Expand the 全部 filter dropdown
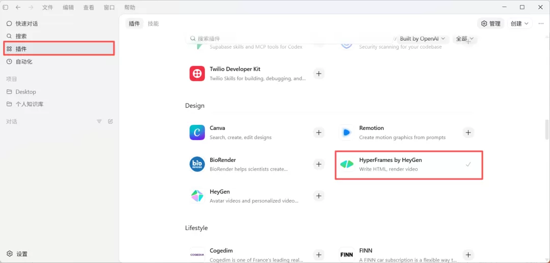550x263 pixels. click(465, 39)
